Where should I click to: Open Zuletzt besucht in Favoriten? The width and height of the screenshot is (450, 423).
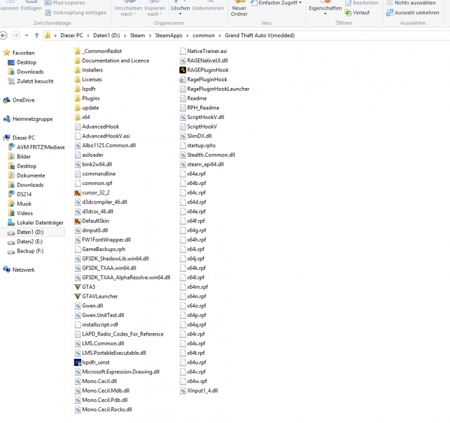tap(30, 81)
